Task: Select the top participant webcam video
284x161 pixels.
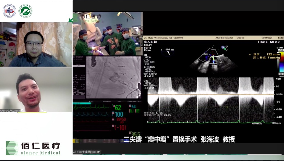Action: pyautogui.click(x=36, y=44)
